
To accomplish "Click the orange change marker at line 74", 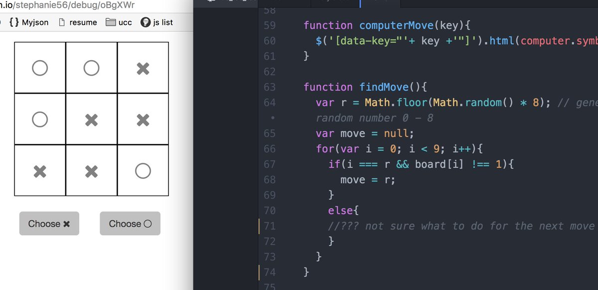I will pos(259,272).
